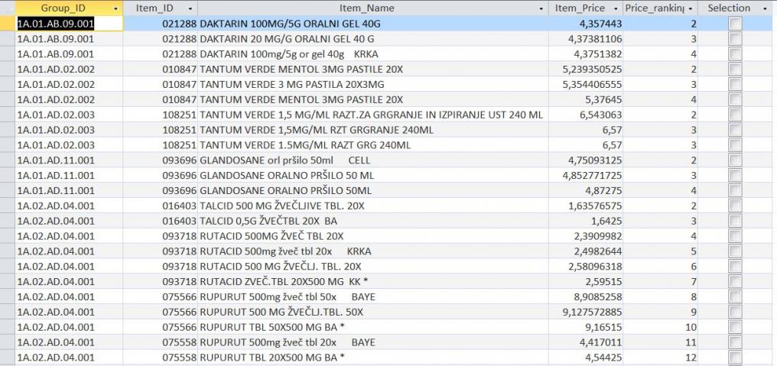Check Selection for RUPURUT TBL 50X500 MG BA
777x366 pixels.
(735, 327)
